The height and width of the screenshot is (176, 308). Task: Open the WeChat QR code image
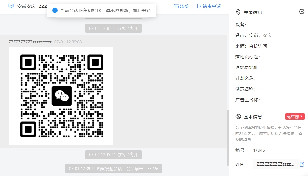pyautogui.click(x=61, y=96)
